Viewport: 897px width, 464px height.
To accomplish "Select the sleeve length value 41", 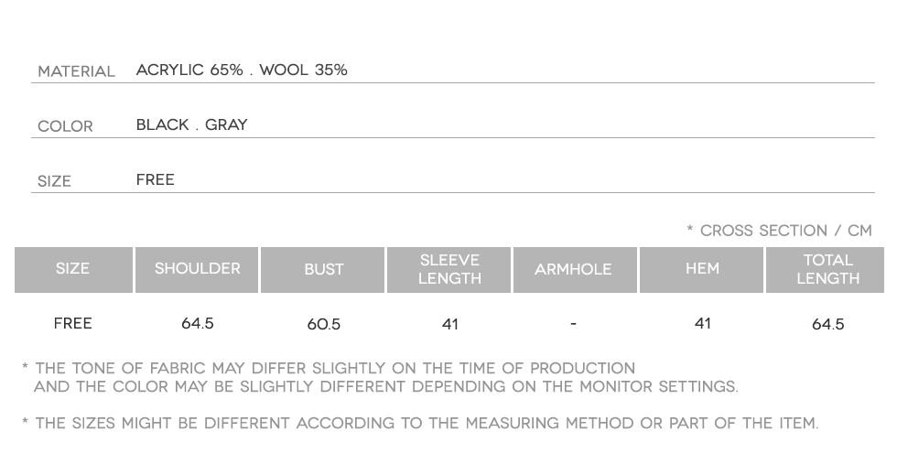I will pos(449,325).
